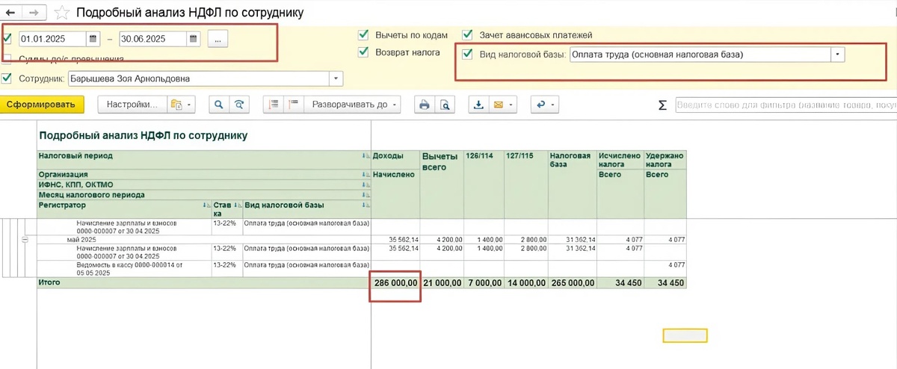The width and height of the screenshot is (897, 369).
Task: Click the end date field 30.06.2025
Action: click(x=153, y=39)
